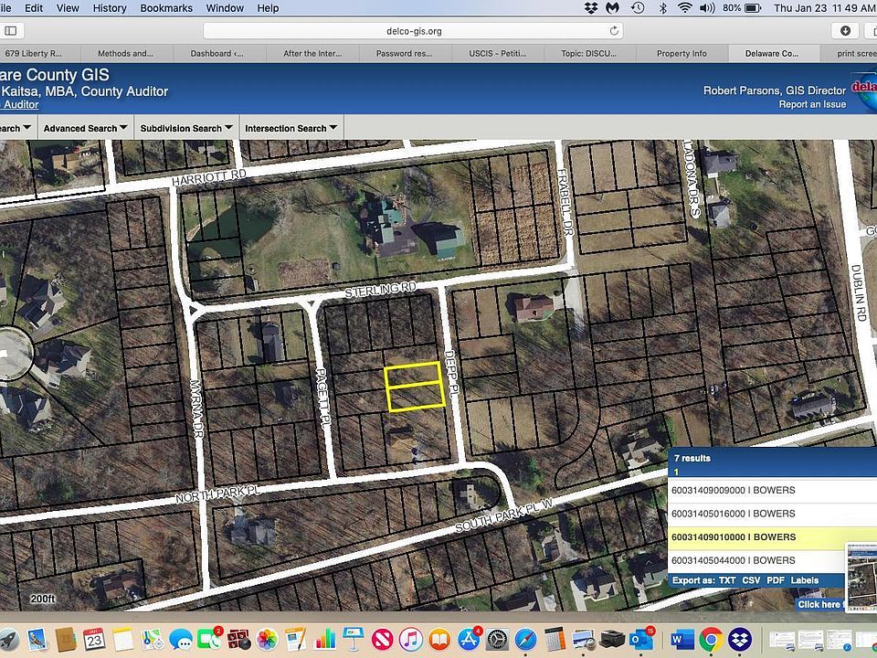Open Outlook in Dock
877x658 pixels.
click(x=641, y=639)
